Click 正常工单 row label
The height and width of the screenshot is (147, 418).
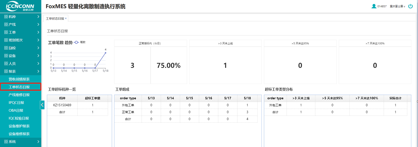click(128, 112)
